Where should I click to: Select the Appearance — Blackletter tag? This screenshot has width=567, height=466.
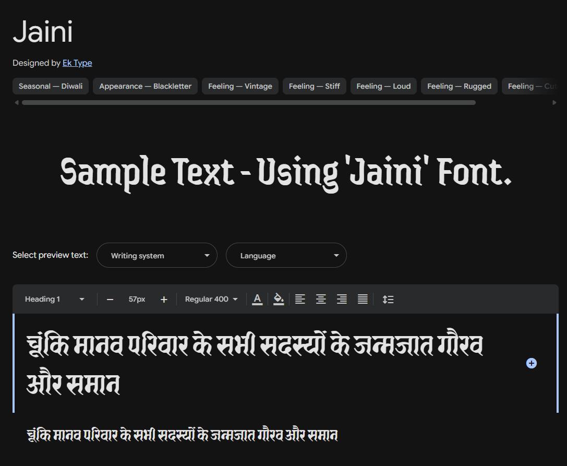pyautogui.click(x=146, y=86)
